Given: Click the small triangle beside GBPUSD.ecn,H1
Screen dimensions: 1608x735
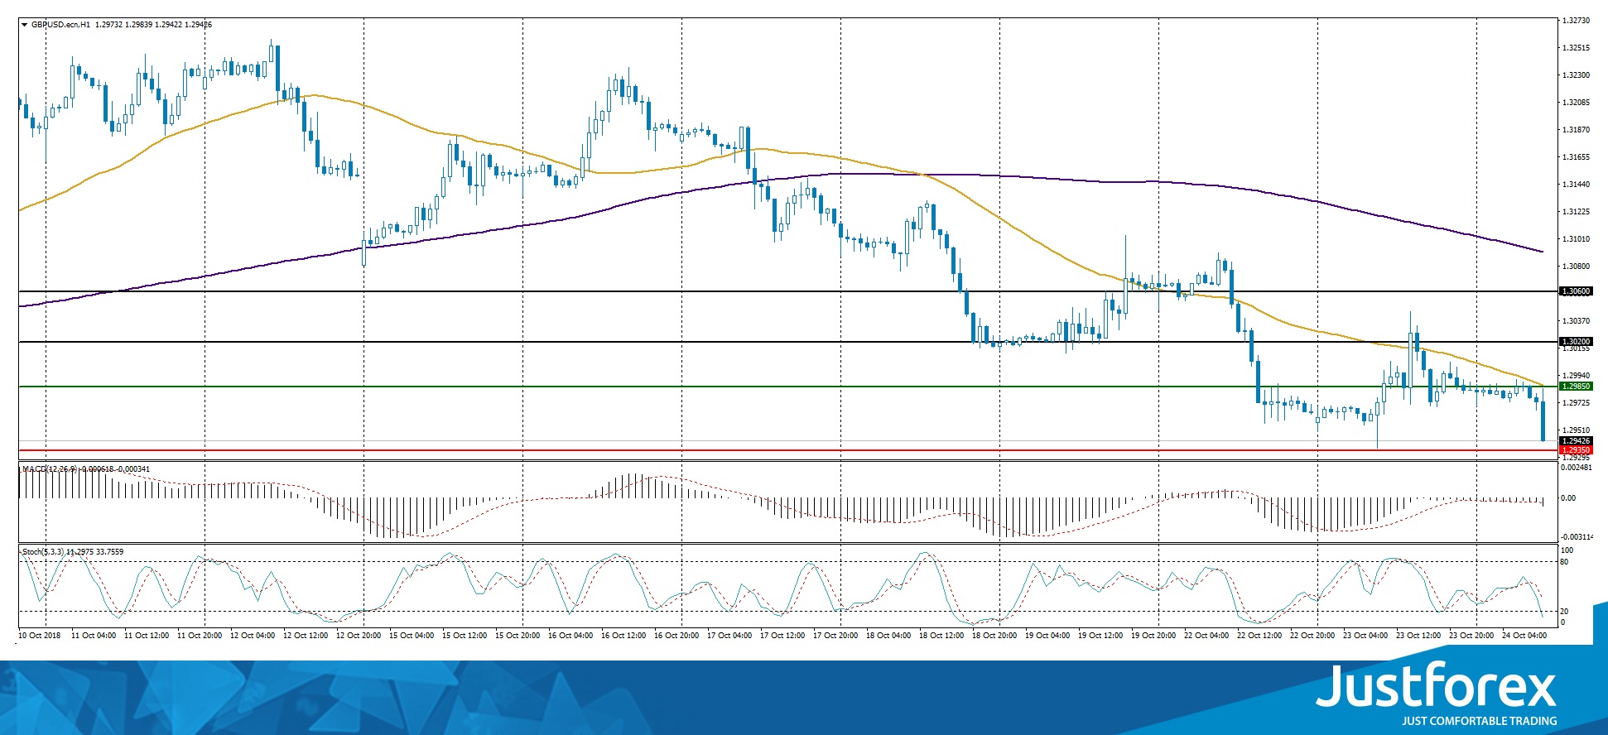Looking at the screenshot, I should coord(25,25).
